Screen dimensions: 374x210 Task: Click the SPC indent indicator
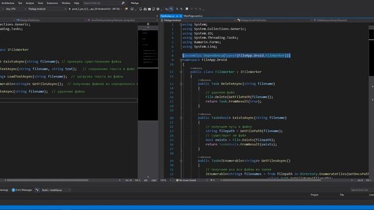(x=146, y=180)
